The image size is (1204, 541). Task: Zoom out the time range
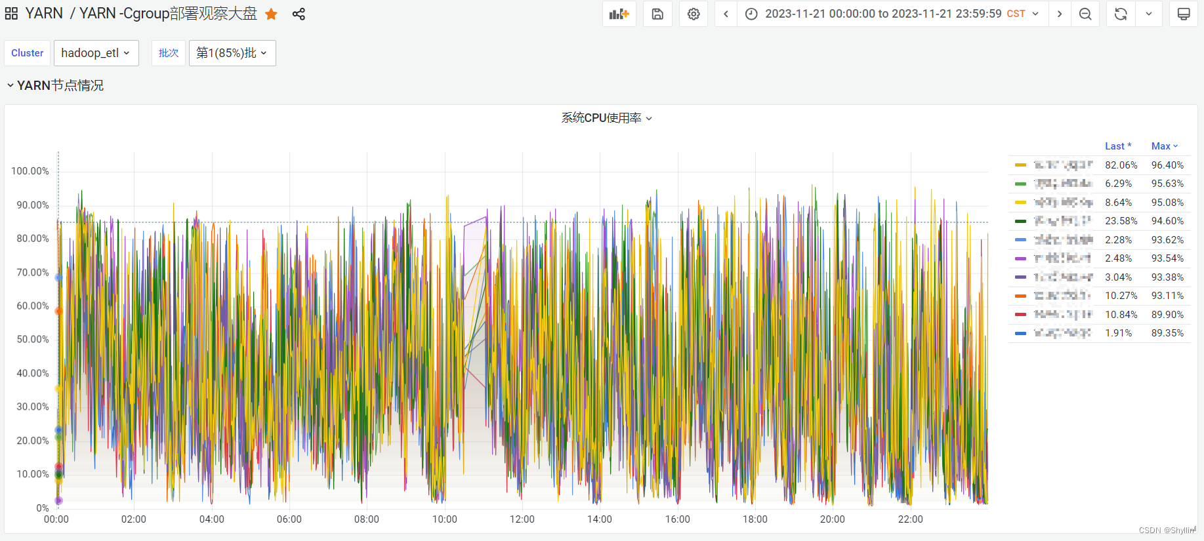point(1085,14)
